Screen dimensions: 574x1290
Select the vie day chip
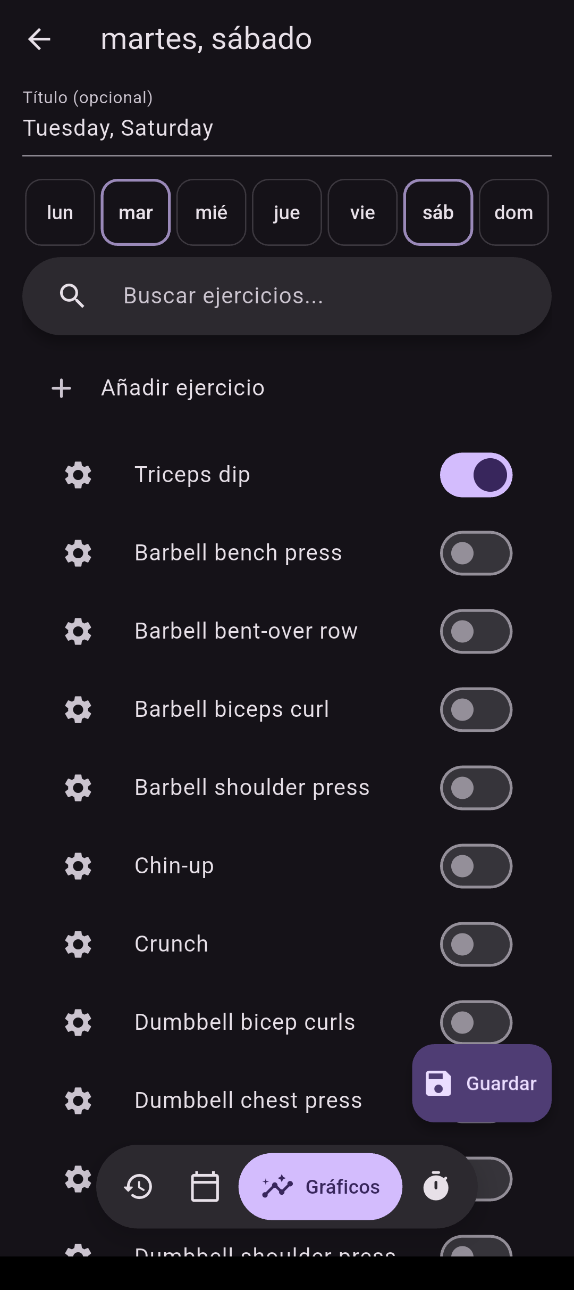click(x=362, y=212)
